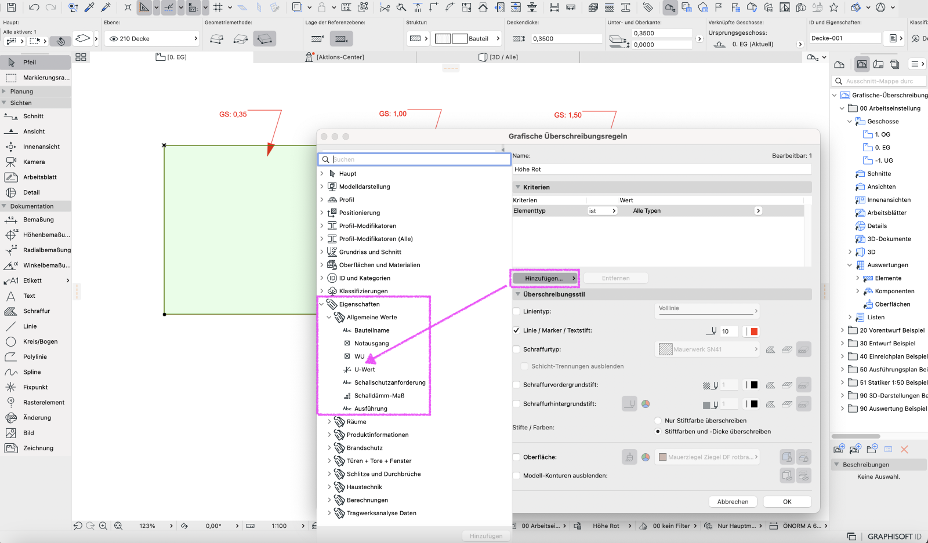This screenshot has width=928, height=543.
Task: Click the black Schraffurhintergrundstift color swatch
Action: pos(754,404)
